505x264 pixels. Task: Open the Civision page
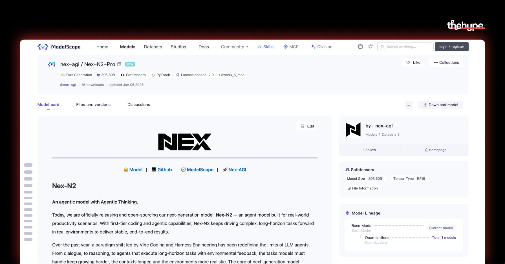pos(321,47)
